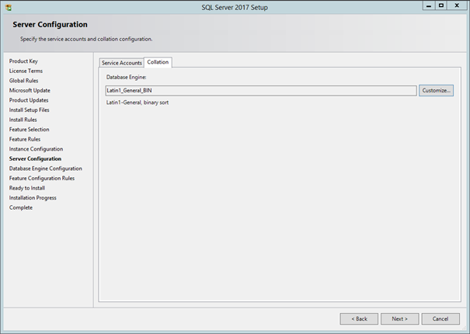Image resolution: width=470 pixels, height=334 pixels.
Task: Click the SQL Server setup title bar icon
Action: 9,8
